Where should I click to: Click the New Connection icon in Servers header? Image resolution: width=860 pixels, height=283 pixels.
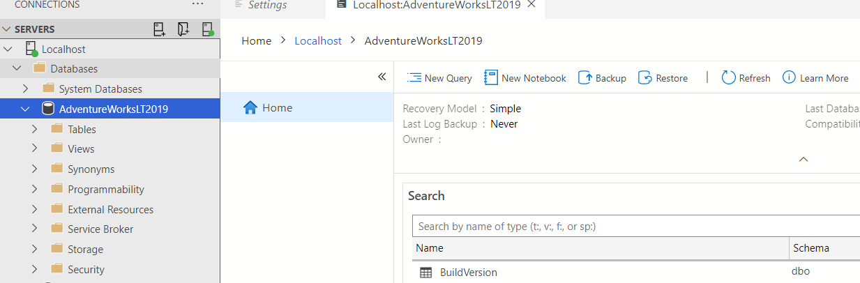coord(159,29)
